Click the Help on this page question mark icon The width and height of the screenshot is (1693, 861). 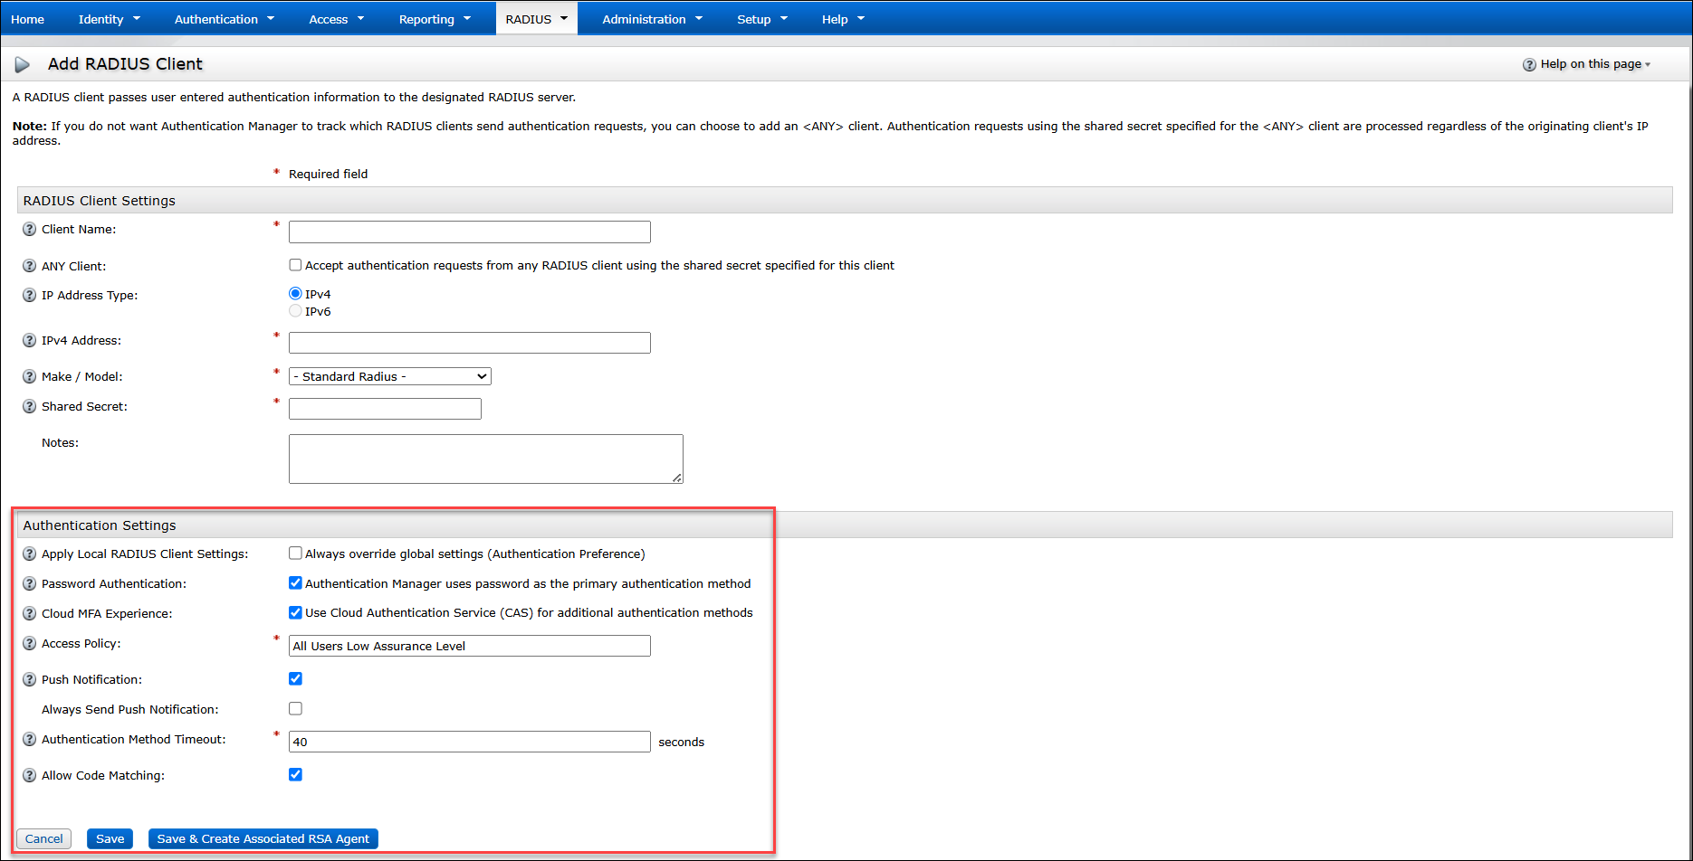pyautogui.click(x=1529, y=63)
